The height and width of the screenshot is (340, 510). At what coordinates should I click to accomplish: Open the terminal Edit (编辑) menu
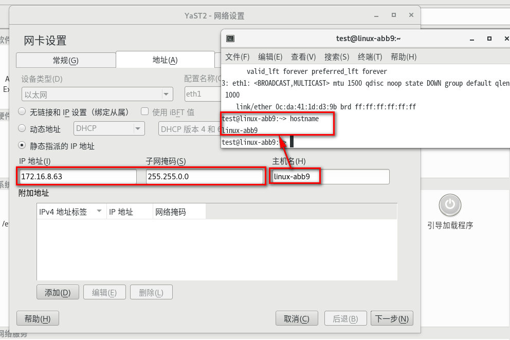click(x=270, y=57)
